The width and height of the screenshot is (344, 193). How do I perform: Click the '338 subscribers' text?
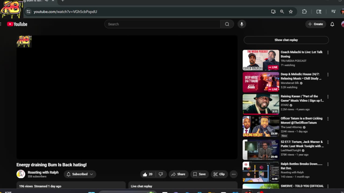tap(37, 177)
